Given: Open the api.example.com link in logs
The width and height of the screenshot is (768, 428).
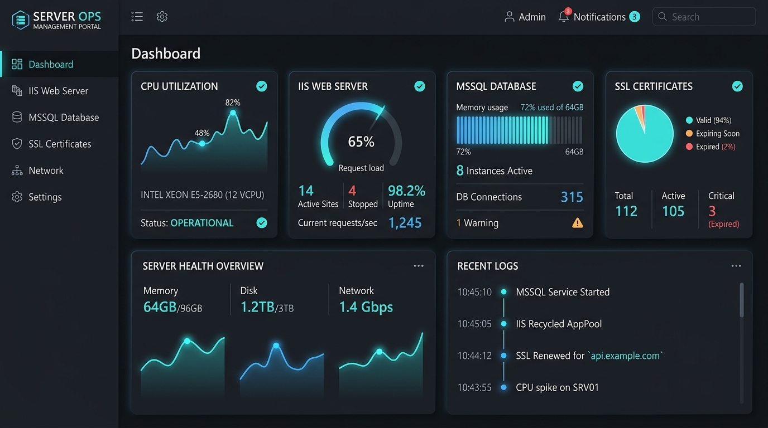Looking at the screenshot, I should (626, 356).
